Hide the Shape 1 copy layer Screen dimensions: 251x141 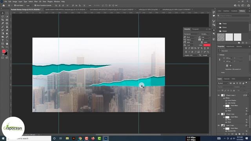pyautogui.click(x=219, y=114)
